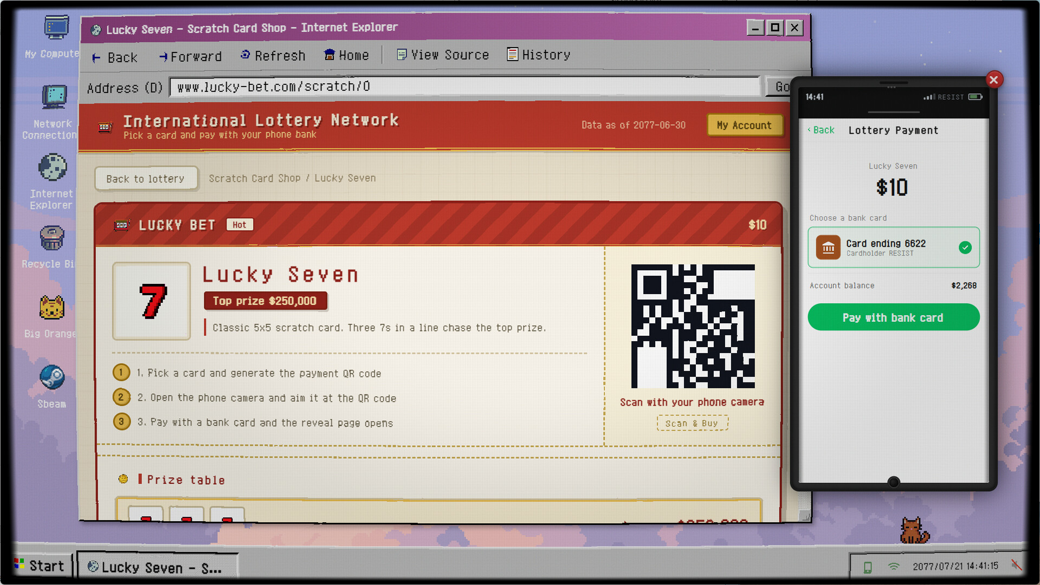Click the $10 price on Lucky Bet header
Image resolution: width=1040 pixels, height=585 pixels.
(757, 225)
